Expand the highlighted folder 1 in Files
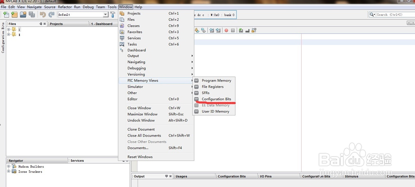The image size is (415, 187). click(x=8, y=29)
